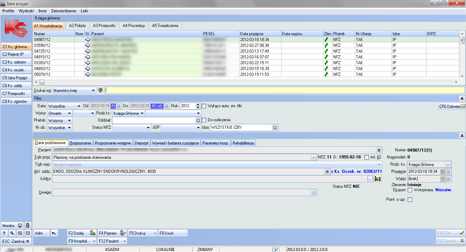Viewport: 466px width, 252px height.
Task: Click the bed assignment icon next to Łóżko
Action: click(x=377, y=179)
